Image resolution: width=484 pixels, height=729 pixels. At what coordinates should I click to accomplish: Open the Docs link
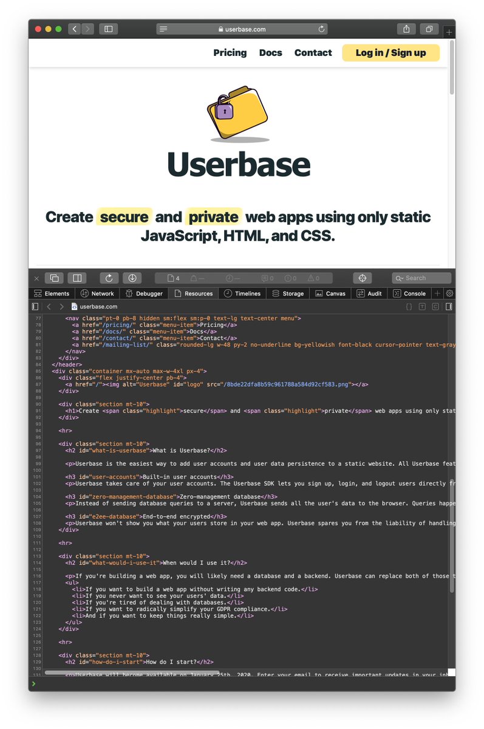pyautogui.click(x=271, y=53)
